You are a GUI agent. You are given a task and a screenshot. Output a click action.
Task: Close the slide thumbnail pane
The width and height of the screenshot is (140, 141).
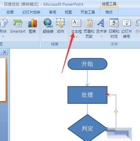tap(4, 52)
